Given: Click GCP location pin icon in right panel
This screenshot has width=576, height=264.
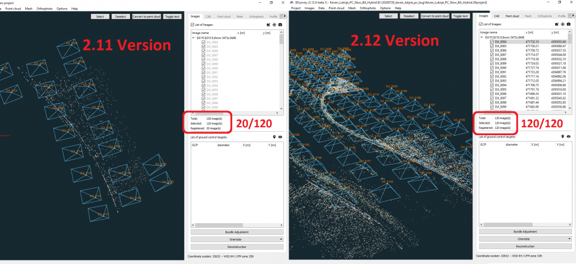Looking at the screenshot, I should point(563,137).
